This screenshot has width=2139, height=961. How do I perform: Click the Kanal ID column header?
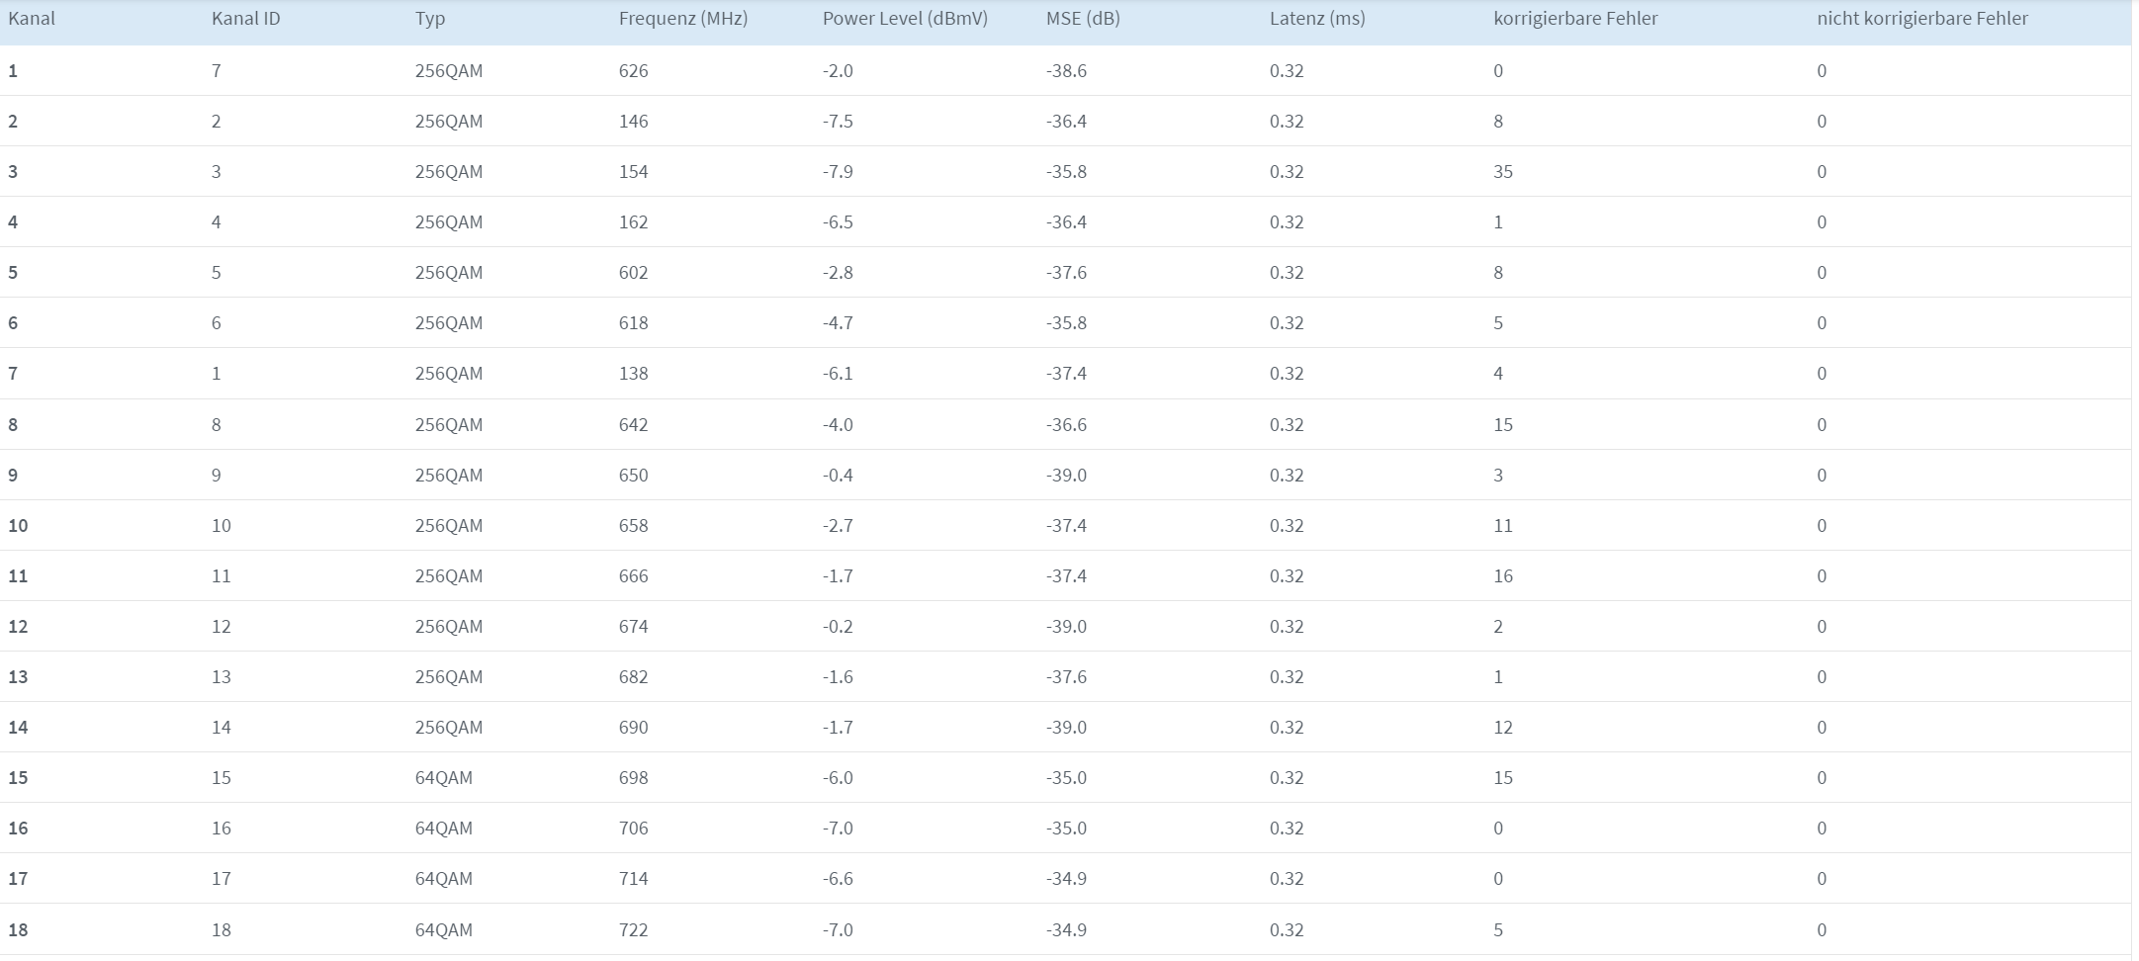pos(246,19)
